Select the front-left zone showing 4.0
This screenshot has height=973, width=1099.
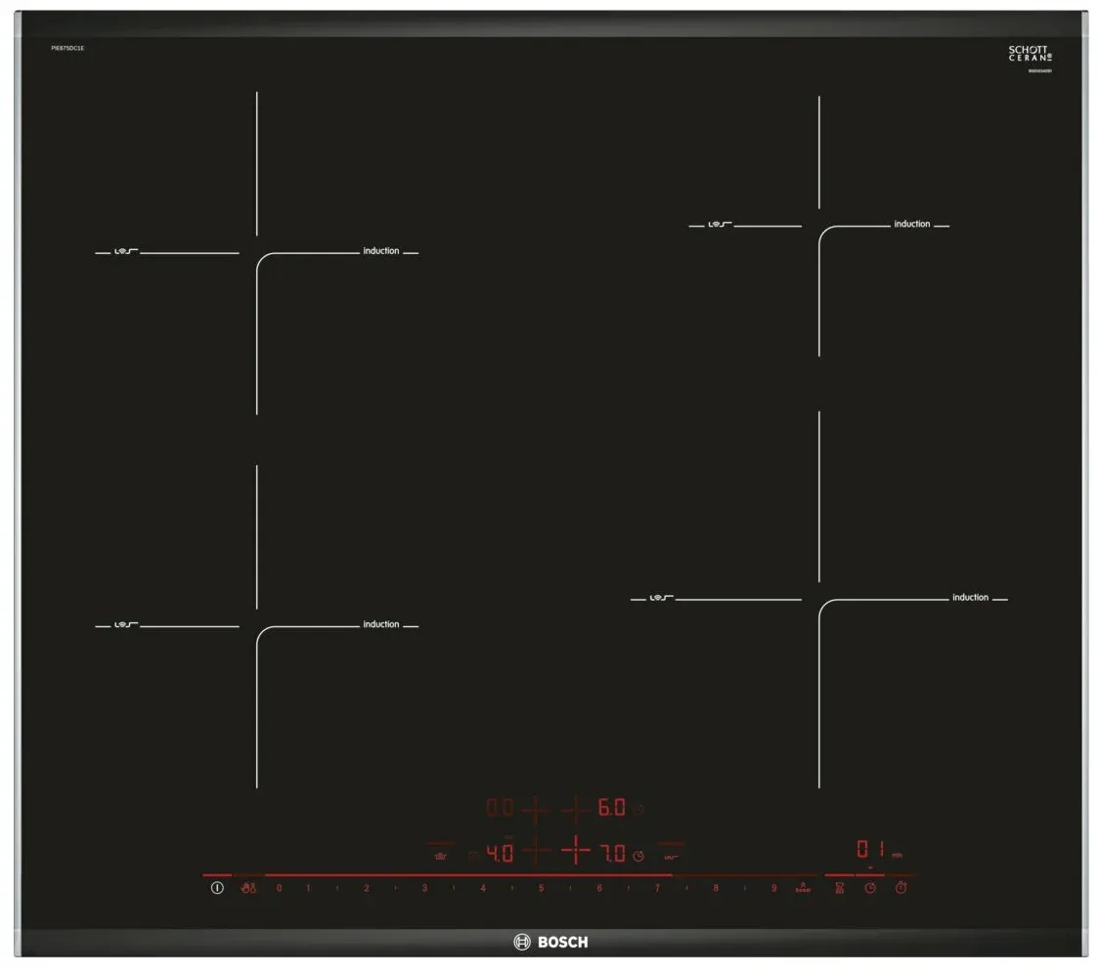[500, 853]
